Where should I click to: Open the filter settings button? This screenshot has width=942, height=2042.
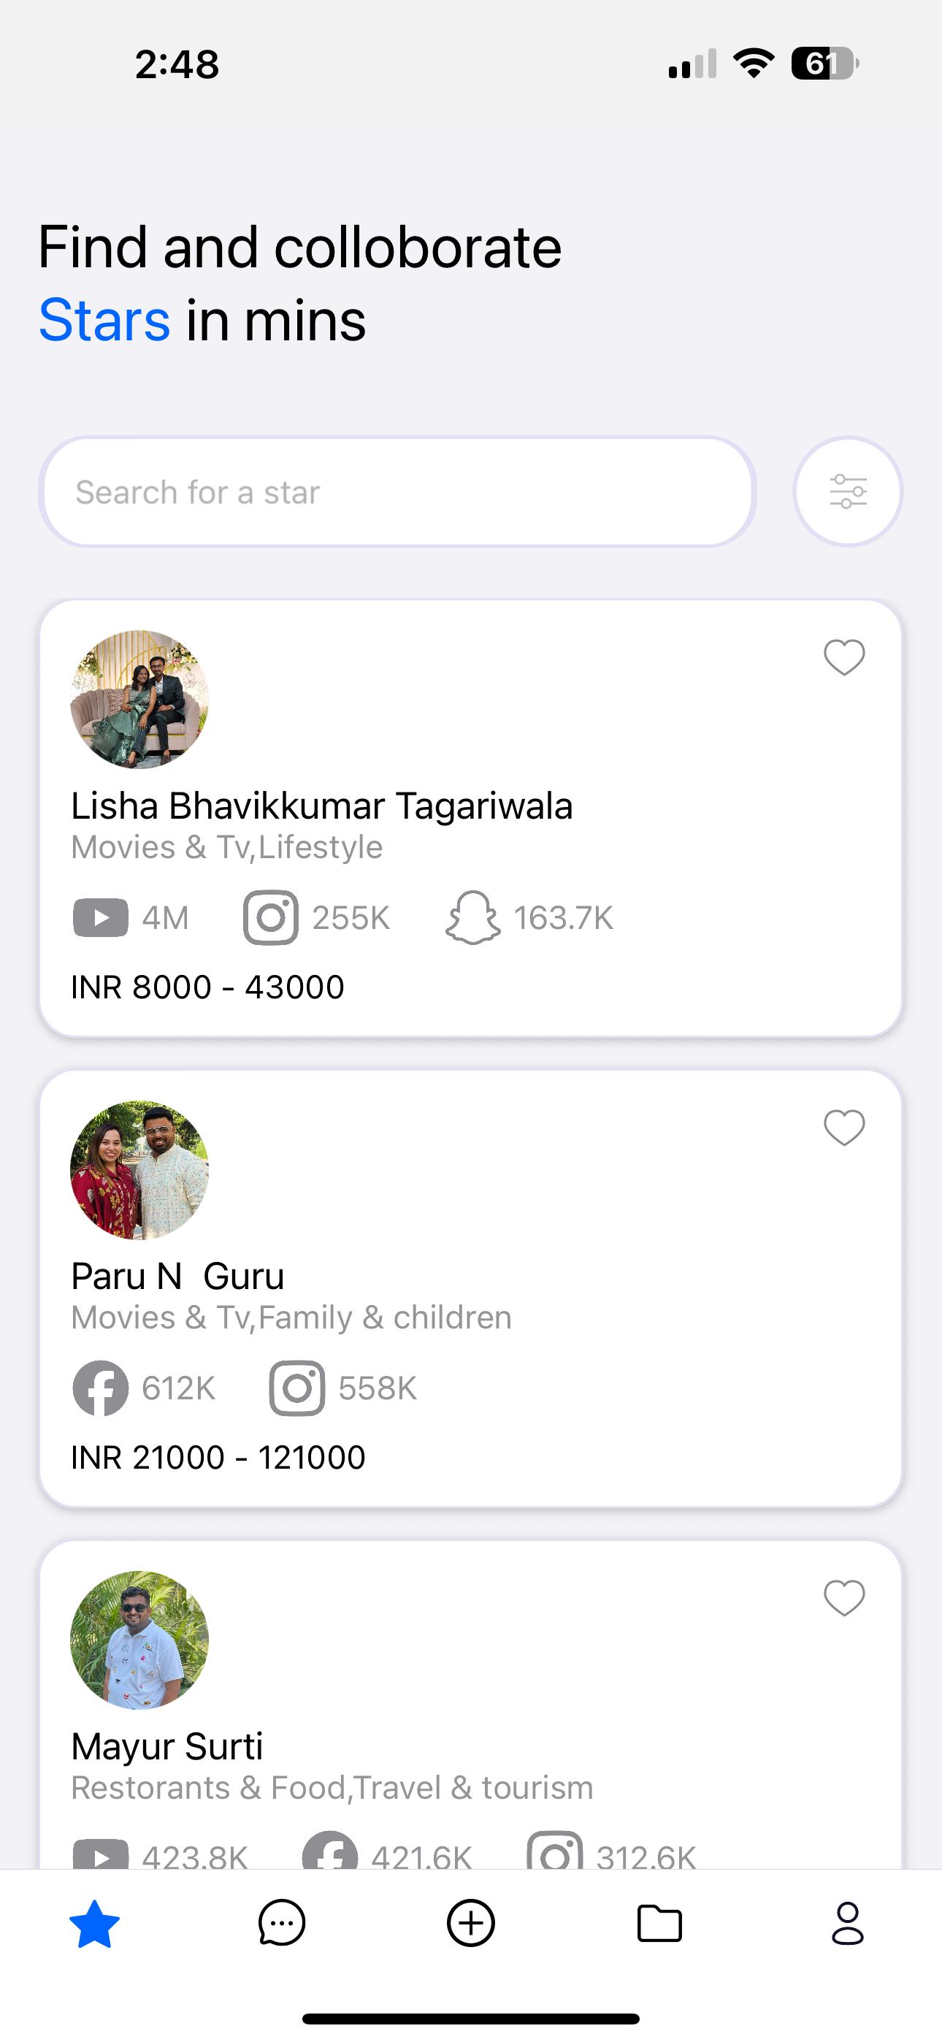848,492
